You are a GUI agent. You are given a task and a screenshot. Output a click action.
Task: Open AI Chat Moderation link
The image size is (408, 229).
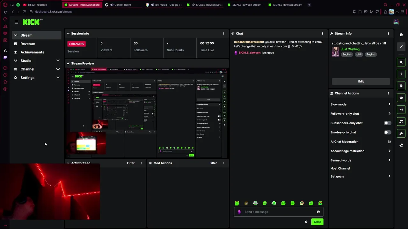361,142
